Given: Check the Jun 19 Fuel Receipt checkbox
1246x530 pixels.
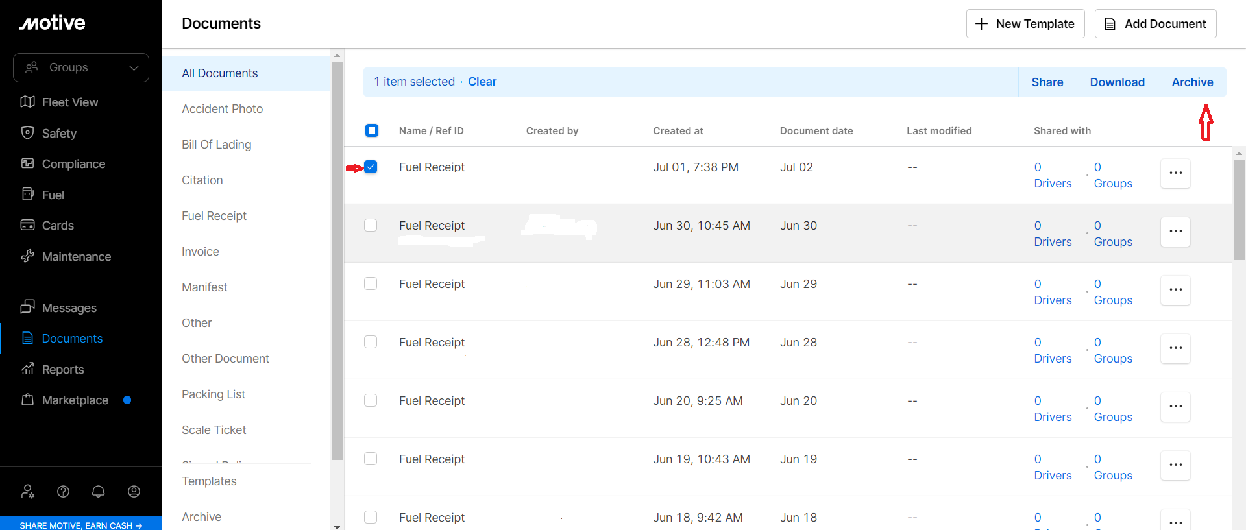Looking at the screenshot, I should click(x=371, y=459).
